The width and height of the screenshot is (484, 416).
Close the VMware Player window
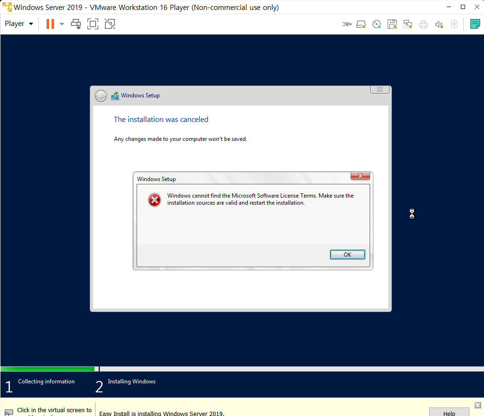tap(477, 7)
